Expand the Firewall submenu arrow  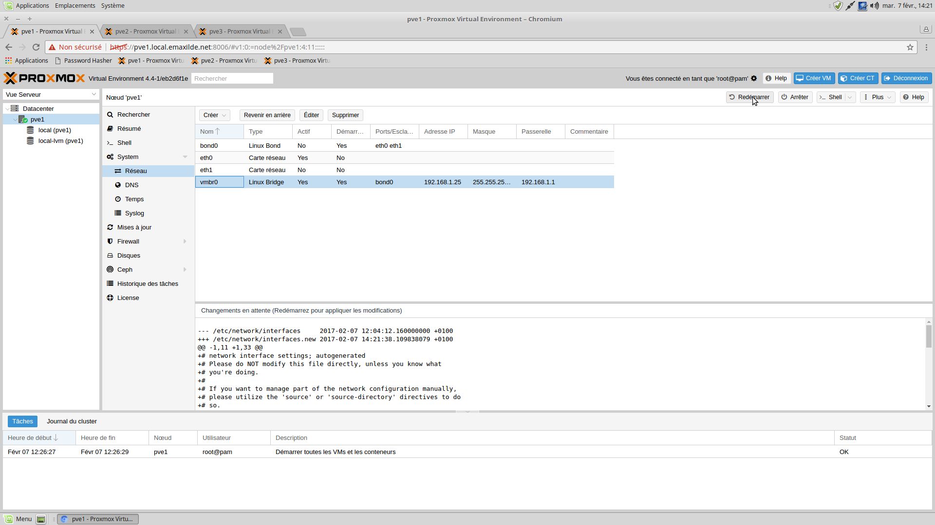point(185,242)
